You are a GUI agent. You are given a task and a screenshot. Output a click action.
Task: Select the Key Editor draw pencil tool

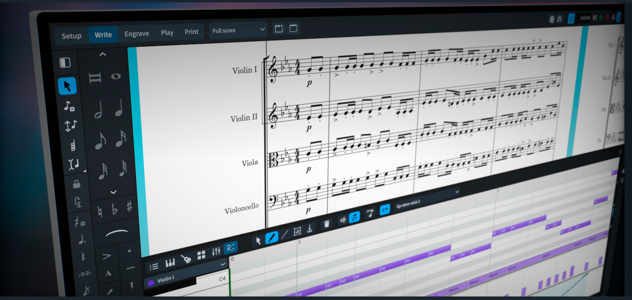tap(272, 237)
